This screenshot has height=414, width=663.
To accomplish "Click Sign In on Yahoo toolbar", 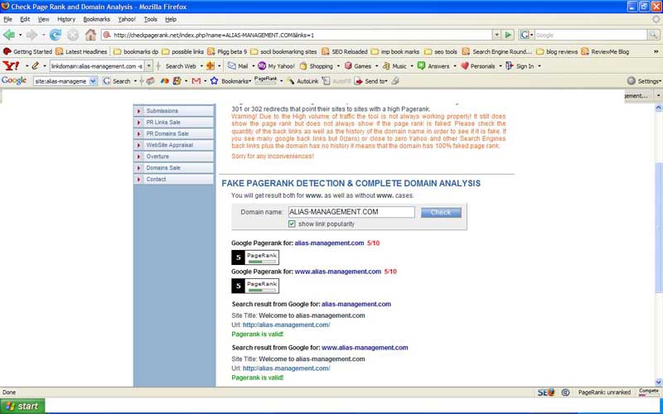I will (520, 66).
